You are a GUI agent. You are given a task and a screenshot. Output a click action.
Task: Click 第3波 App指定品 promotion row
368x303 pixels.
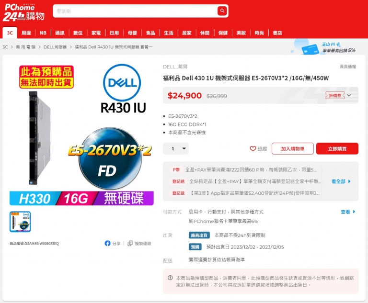point(254,193)
